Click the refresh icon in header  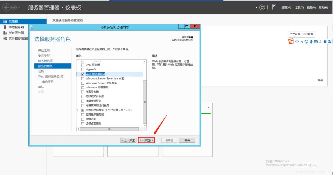tap(262, 7)
